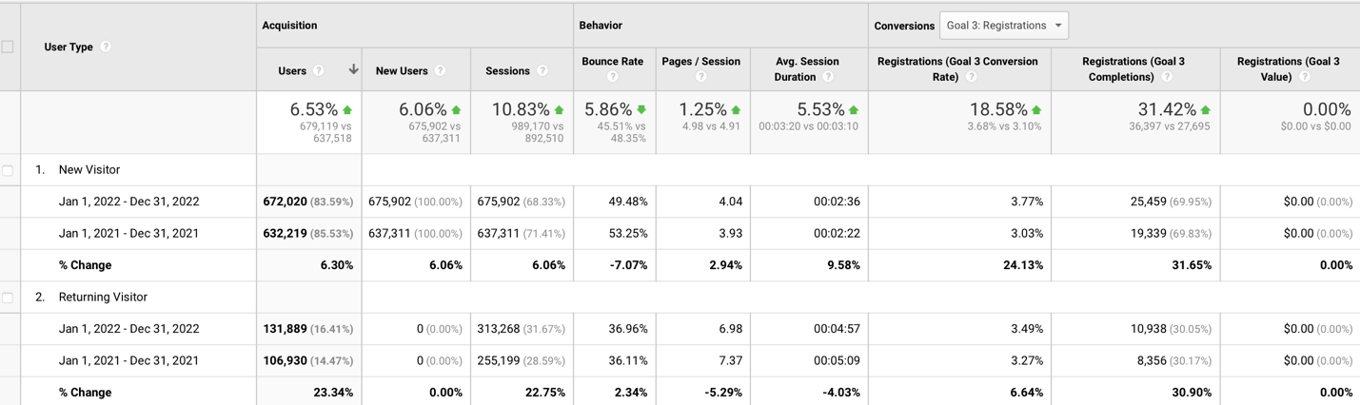
Task: Click help icon next to User Type
Action: (106, 47)
